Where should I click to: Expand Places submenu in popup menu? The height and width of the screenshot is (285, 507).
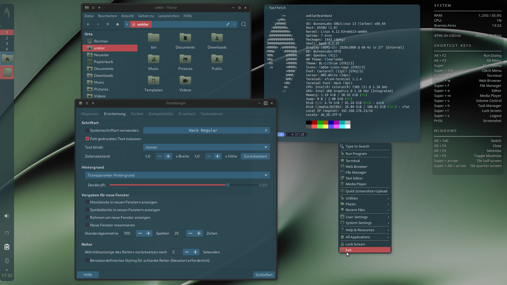(x=365, y=204)
